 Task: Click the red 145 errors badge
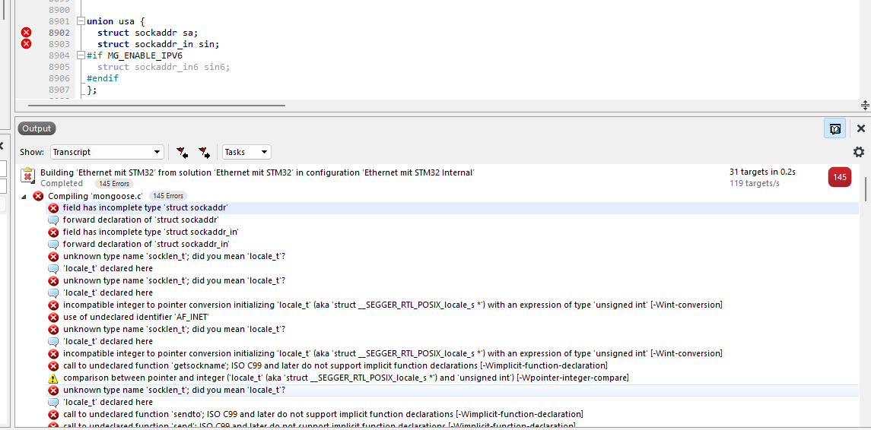point(840,177)
